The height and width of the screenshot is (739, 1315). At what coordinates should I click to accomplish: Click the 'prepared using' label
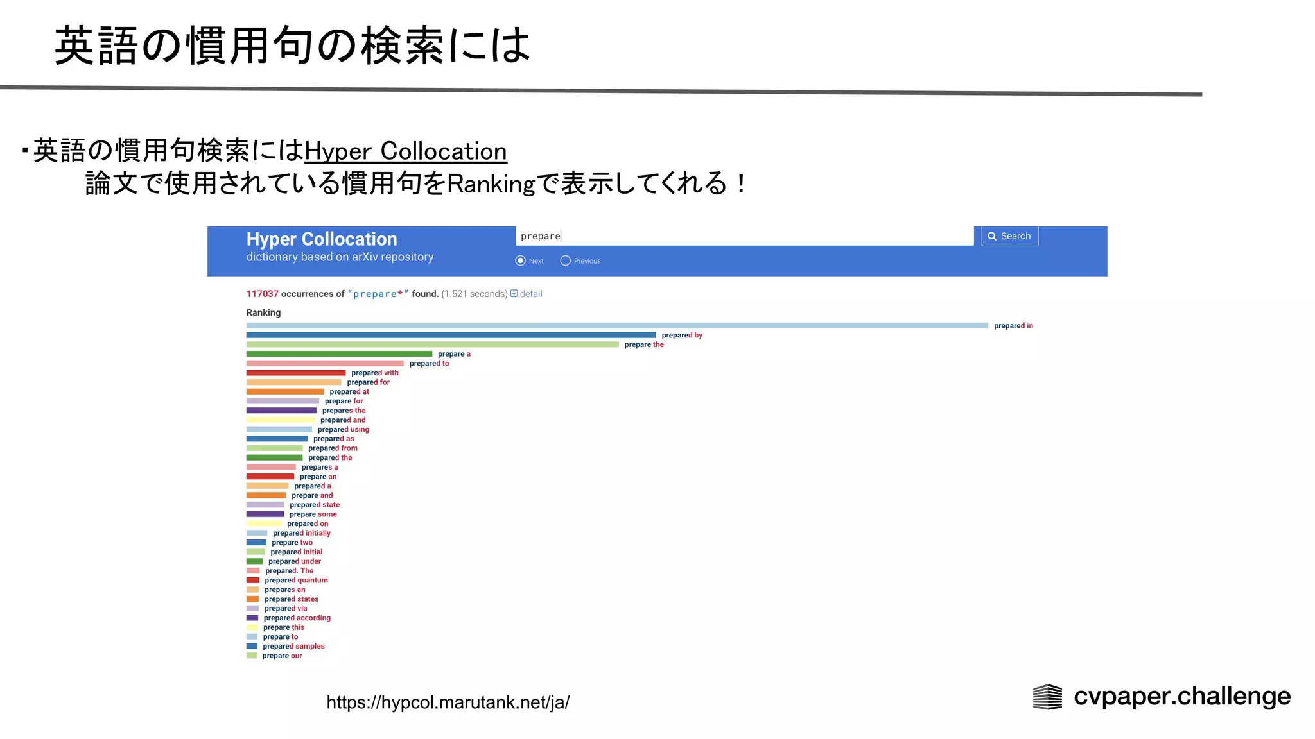point(344,430)
